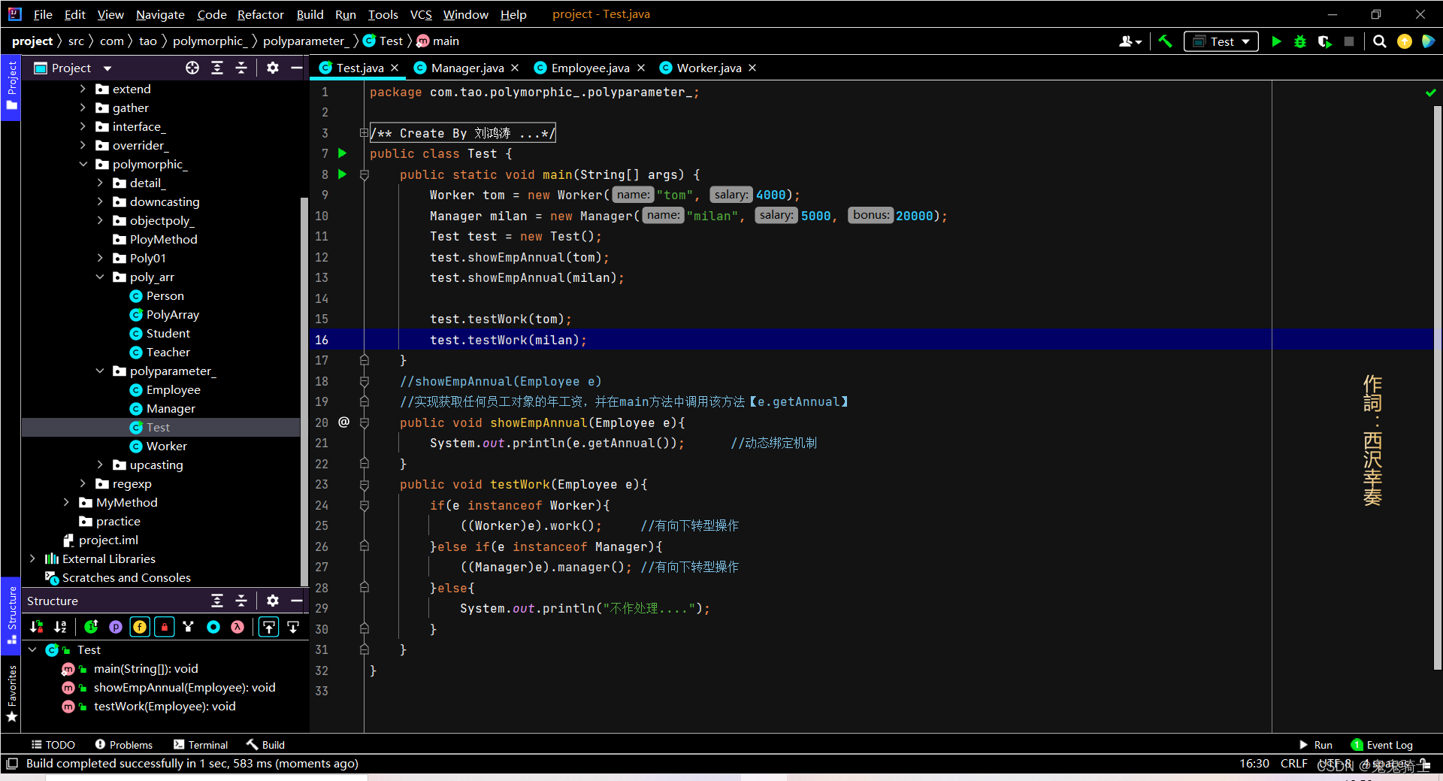The width and height of the screenshot is (1443, 781).
Task: Click the yellow IDE update arrow icon
Action: [1404, 41]
